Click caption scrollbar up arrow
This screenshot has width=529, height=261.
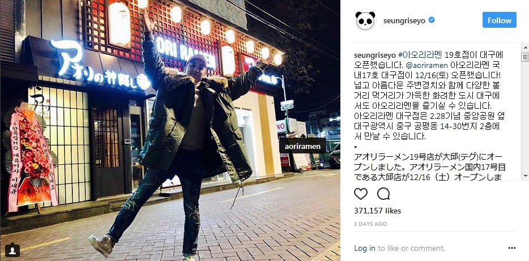[x=525, y=47]
